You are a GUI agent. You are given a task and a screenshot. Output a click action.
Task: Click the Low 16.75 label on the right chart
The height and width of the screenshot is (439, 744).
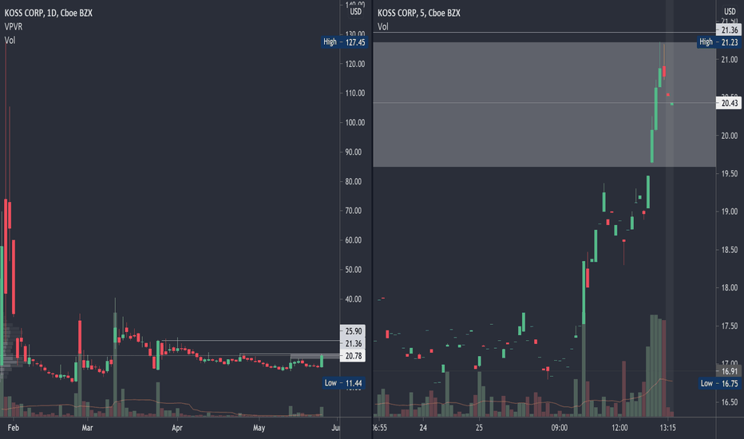(720, 383)
